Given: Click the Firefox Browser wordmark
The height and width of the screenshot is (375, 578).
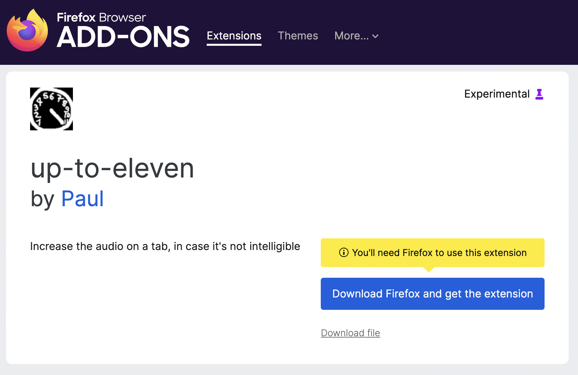Looking at the screenshot, I should [x=101, y=17].
